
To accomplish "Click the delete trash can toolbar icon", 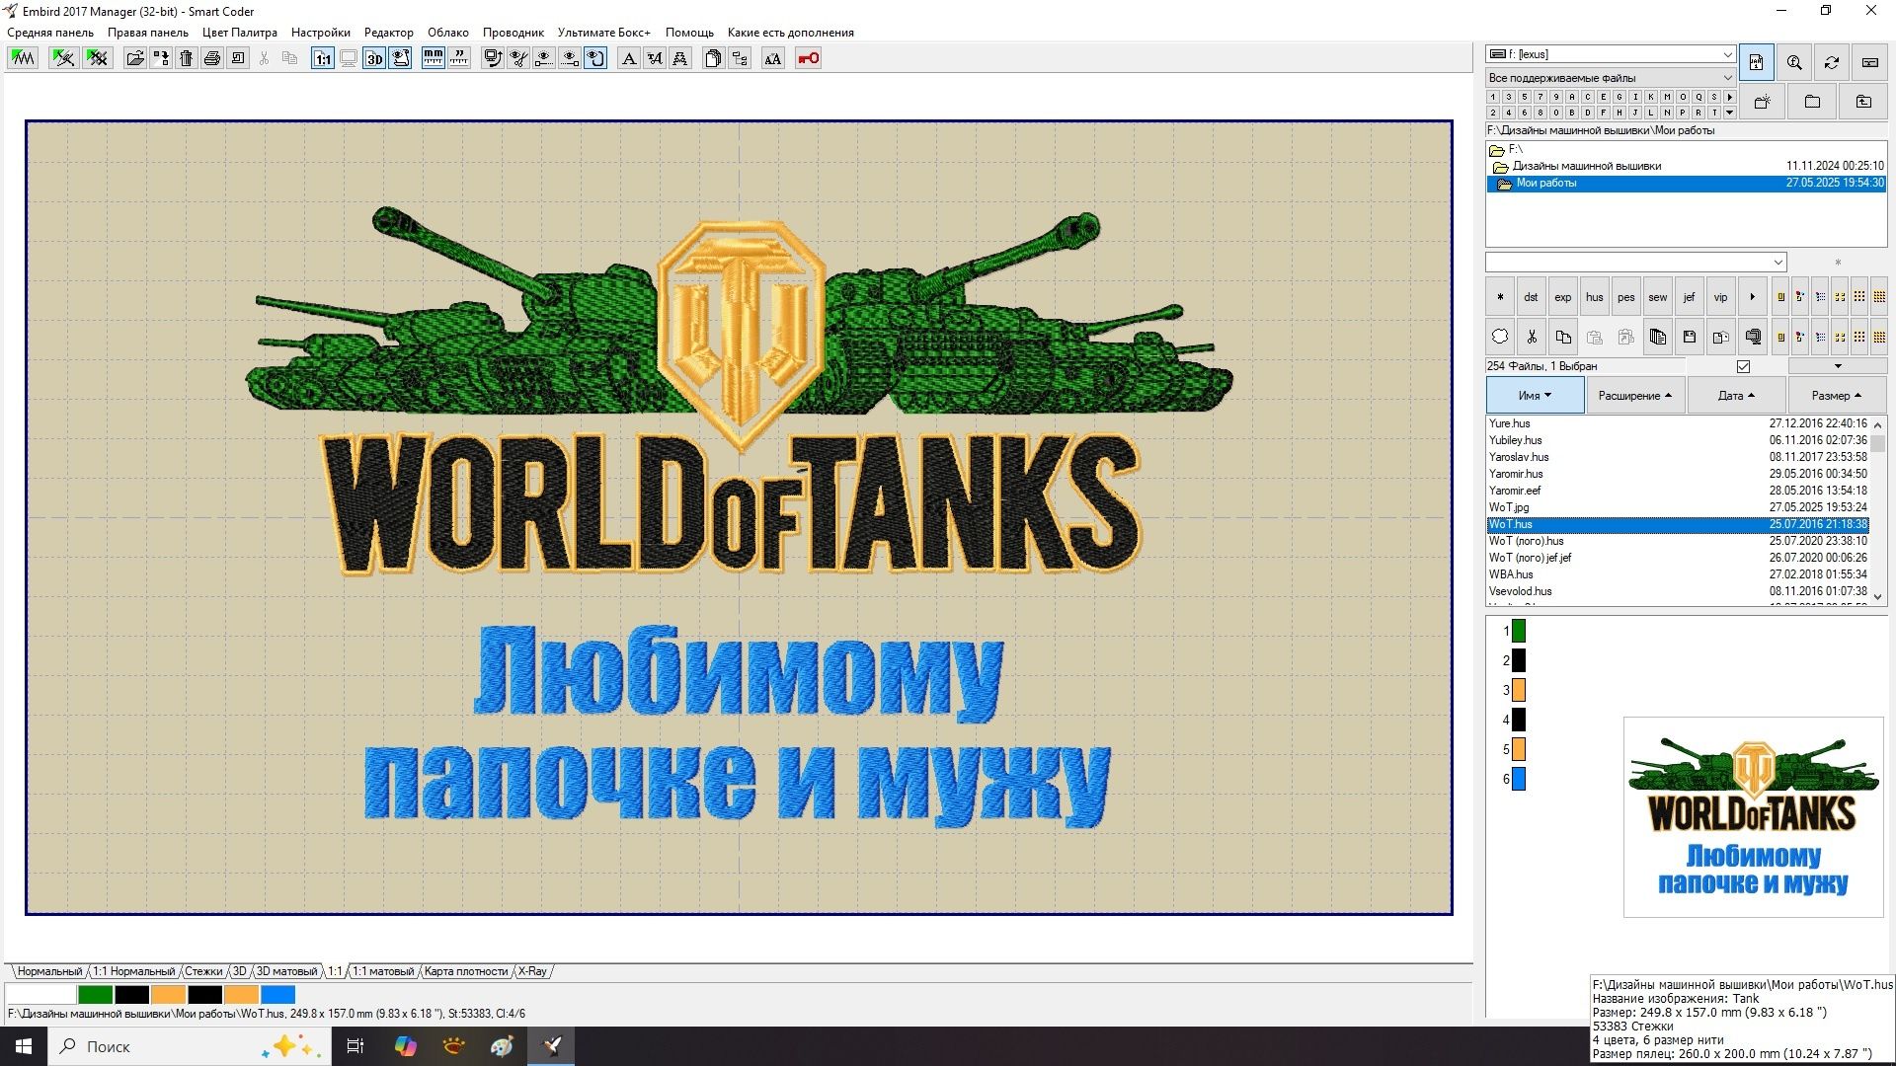I will (x=186, y=58).
